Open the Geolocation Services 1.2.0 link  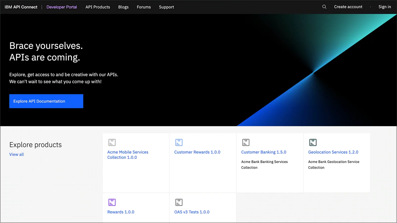pos(333,152)
